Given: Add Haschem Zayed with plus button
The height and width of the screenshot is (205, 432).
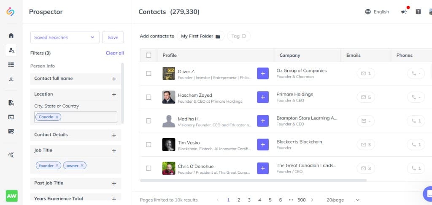Looking at the screenshot, I should pyautogui.click(x=263, y=97).
